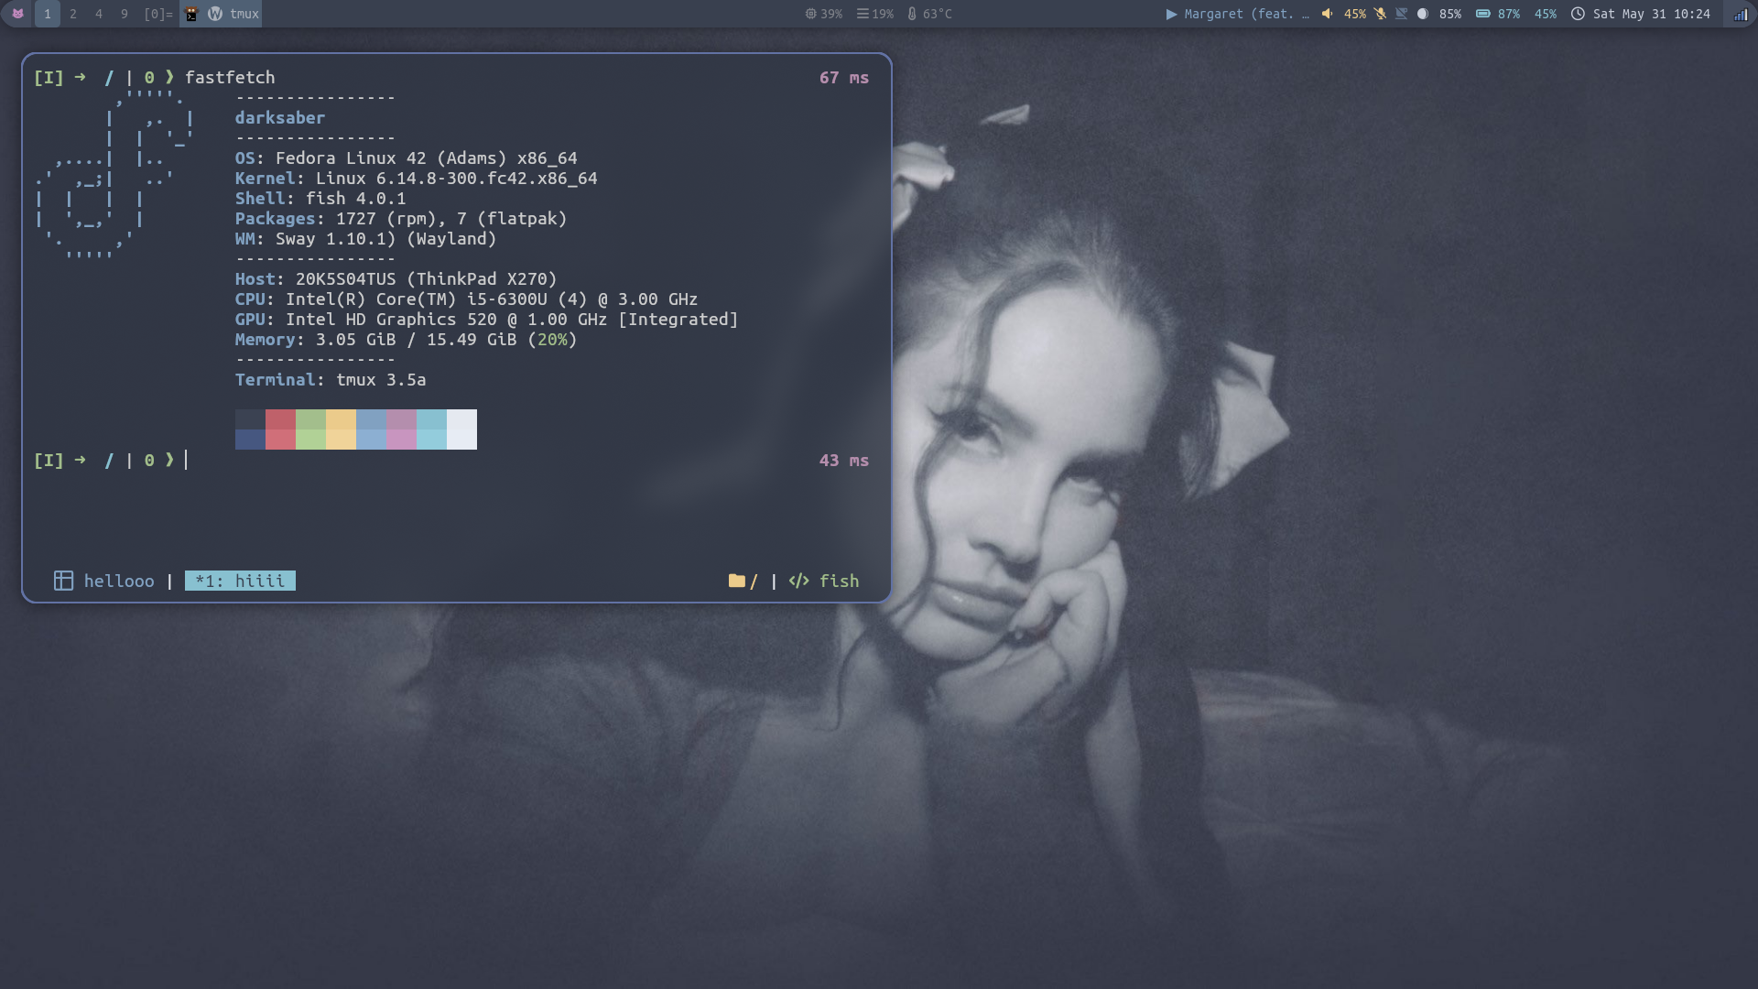Screen dimensions: 1758x989
Task: Click the thermometer temperature icon
Action: point(912,14)
